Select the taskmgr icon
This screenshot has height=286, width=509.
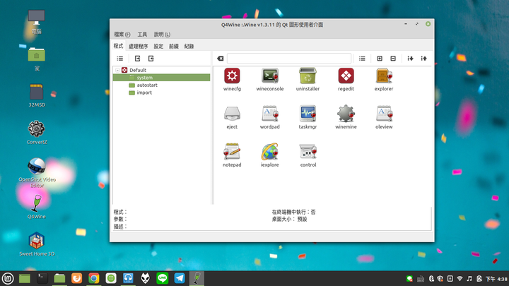pos(308,114)
